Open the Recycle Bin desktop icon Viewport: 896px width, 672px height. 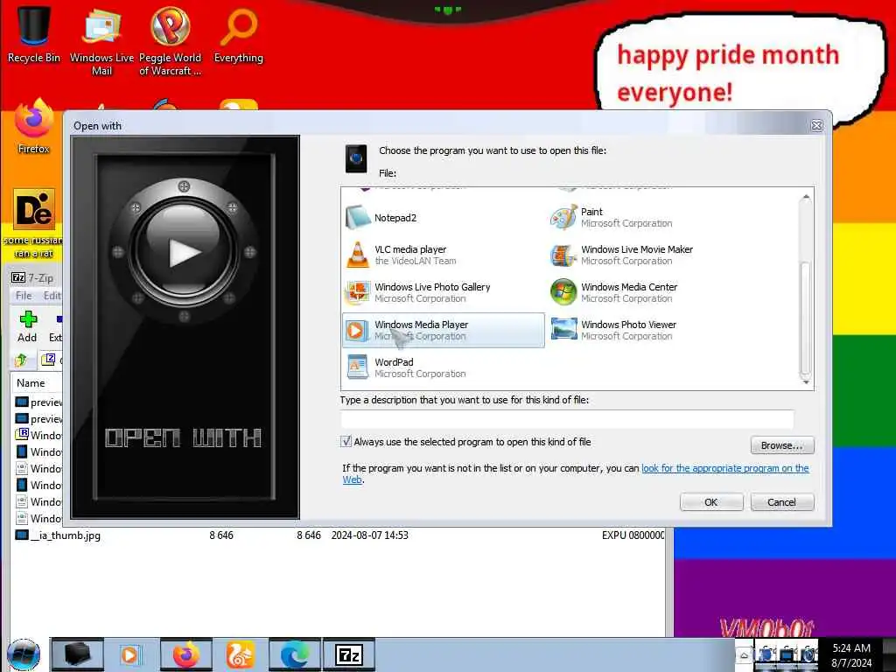(x=33, y=34)
